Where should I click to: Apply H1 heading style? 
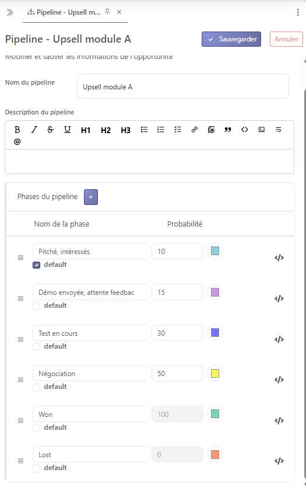click(x=86, y=130)
